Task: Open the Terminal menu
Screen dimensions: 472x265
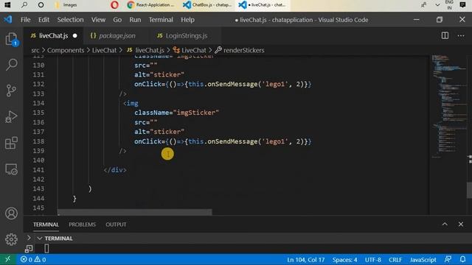Action: point(161,20)
